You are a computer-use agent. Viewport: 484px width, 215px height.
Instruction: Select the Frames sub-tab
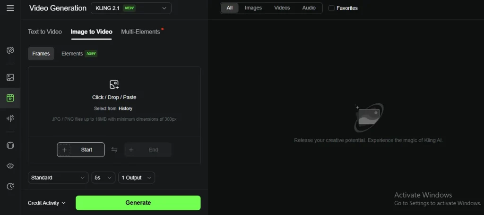[x=41, y=54]
